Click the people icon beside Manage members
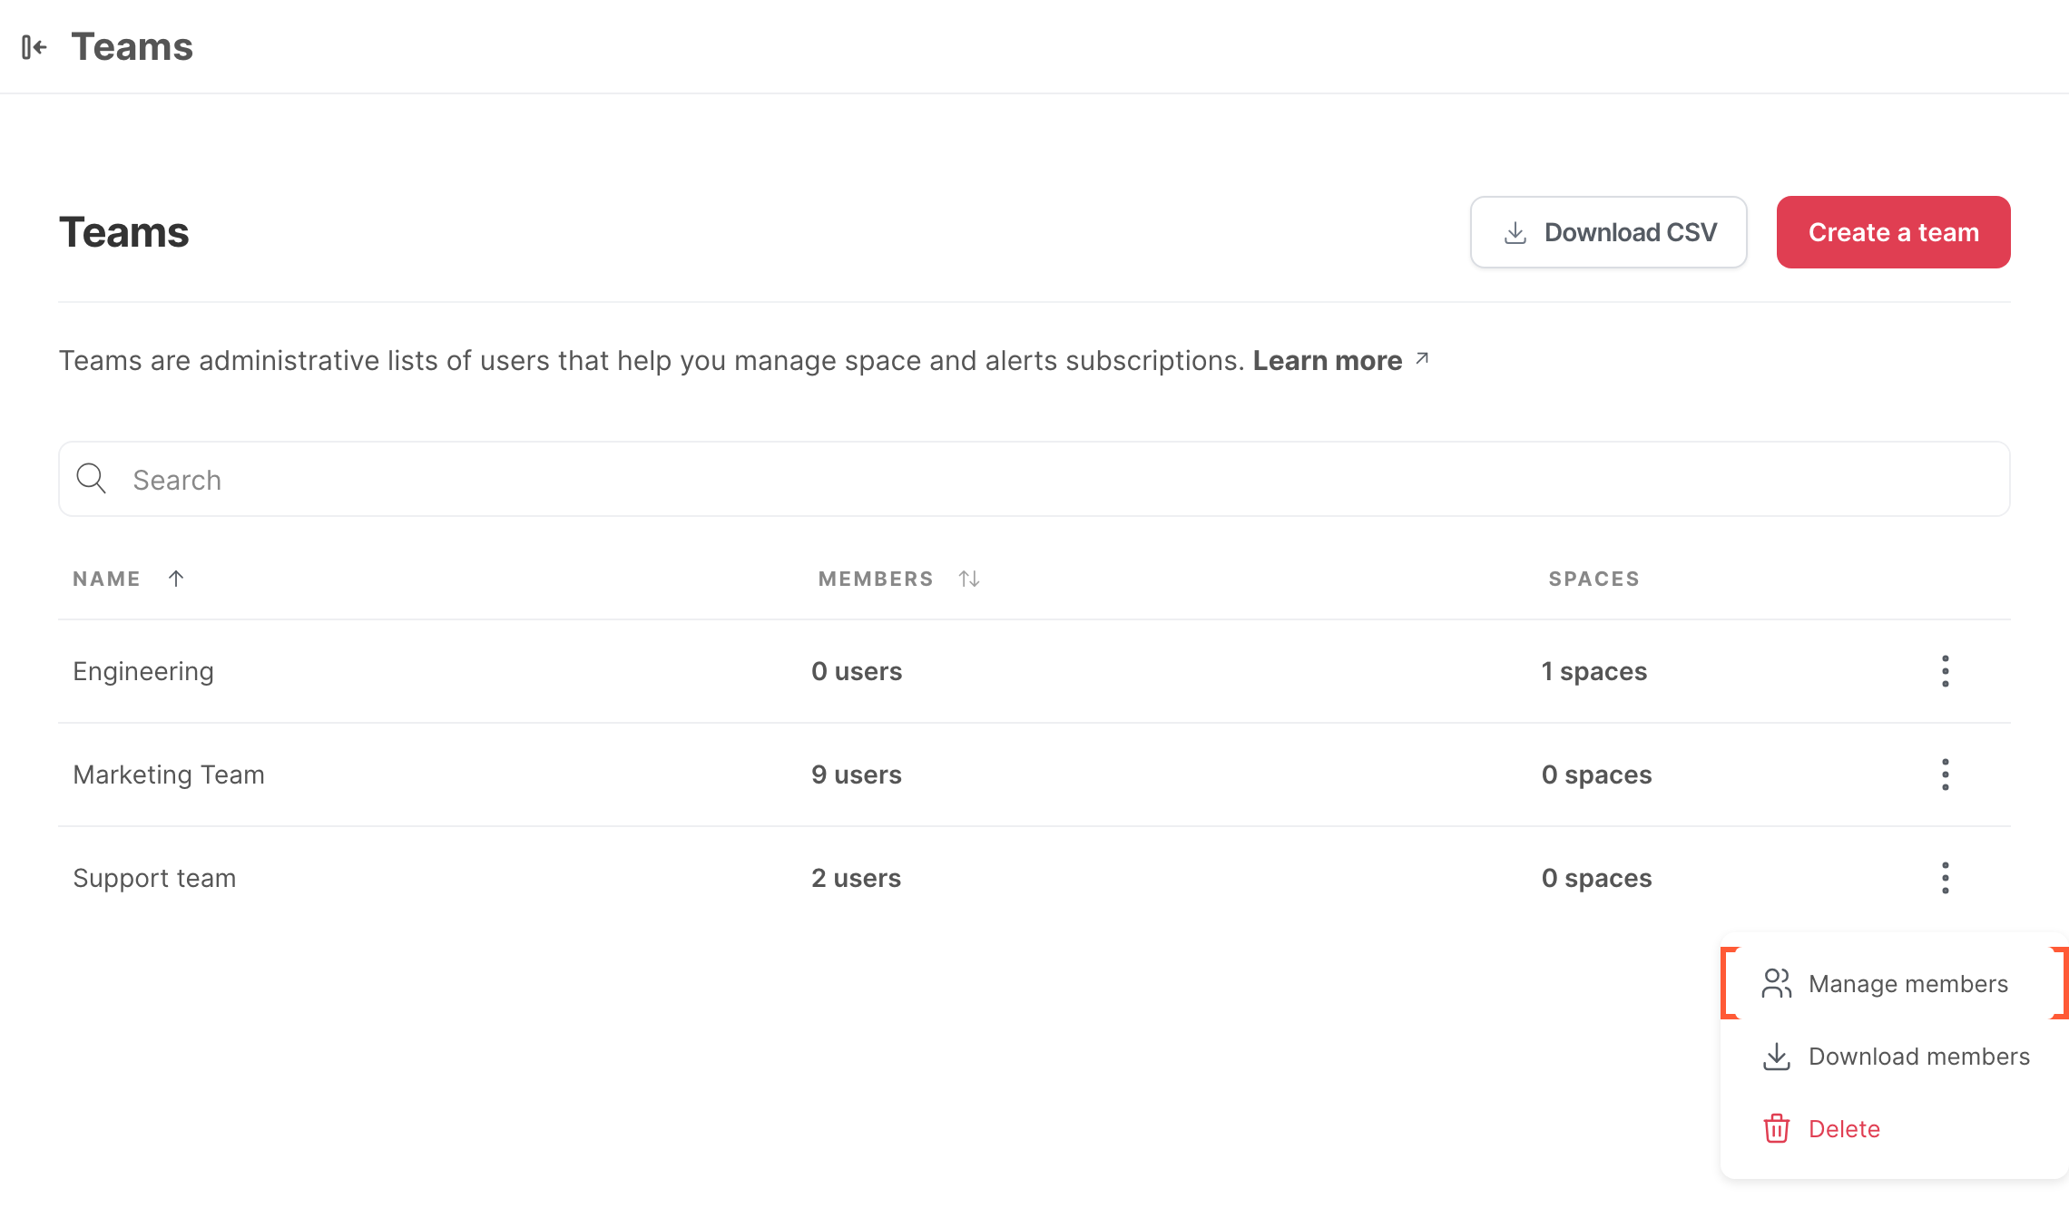 [1777, 984]
